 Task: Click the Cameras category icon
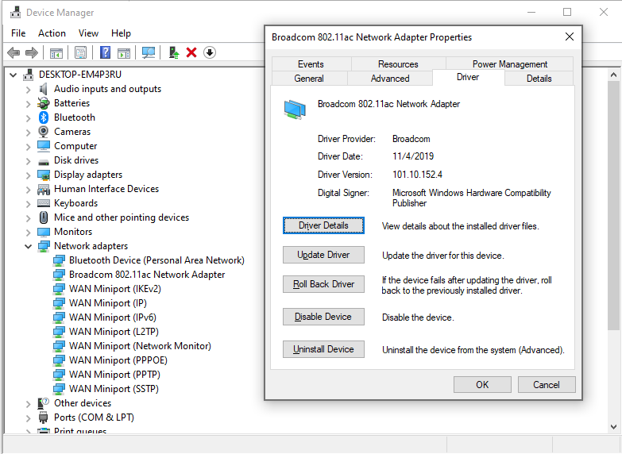click(x=43, y=132)
